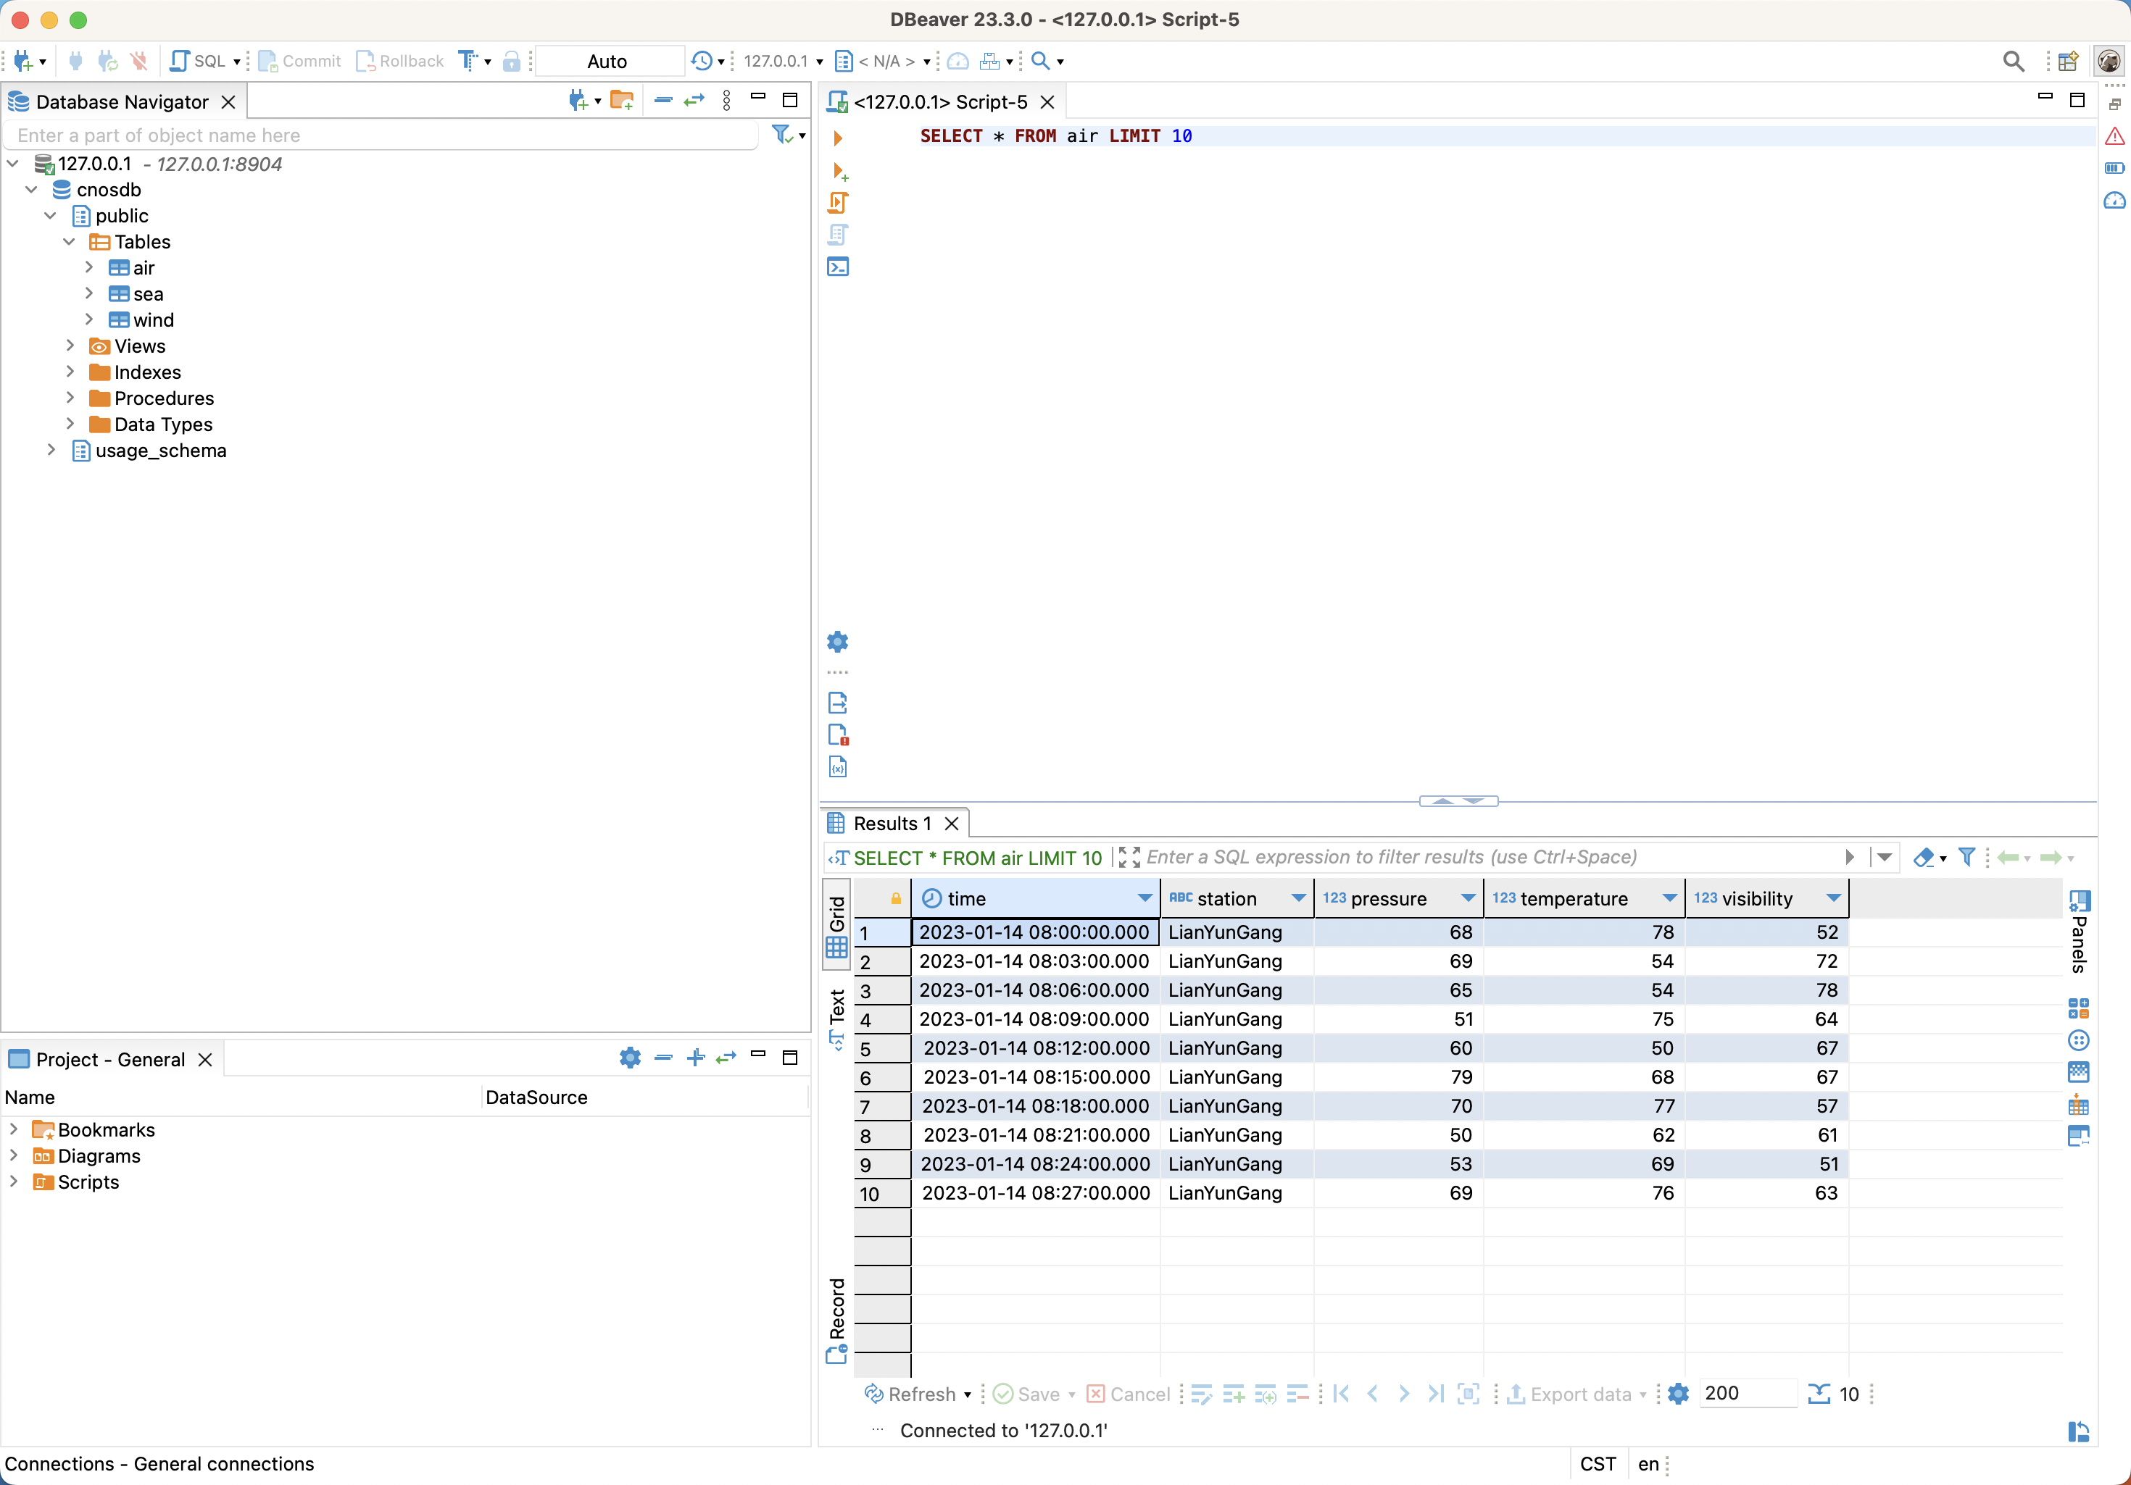Toggle the Panels view on results side

2079,932
